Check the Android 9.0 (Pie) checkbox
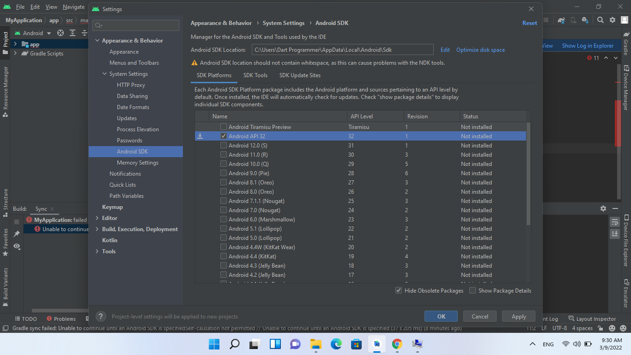This screenshot has width=631, height=355. coord(224,173)
